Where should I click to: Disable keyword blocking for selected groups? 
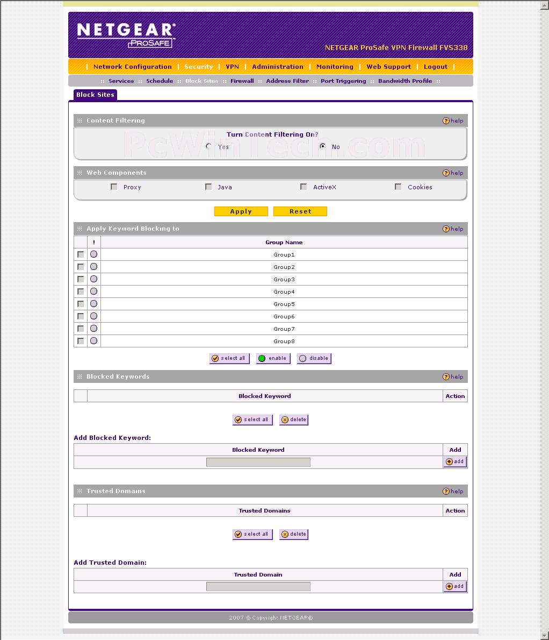tap(314, 358)
